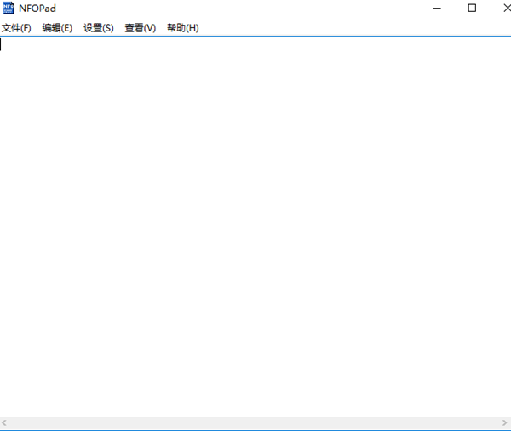Click empty menu bar space right of 帮助(H)

pos(341,28)
